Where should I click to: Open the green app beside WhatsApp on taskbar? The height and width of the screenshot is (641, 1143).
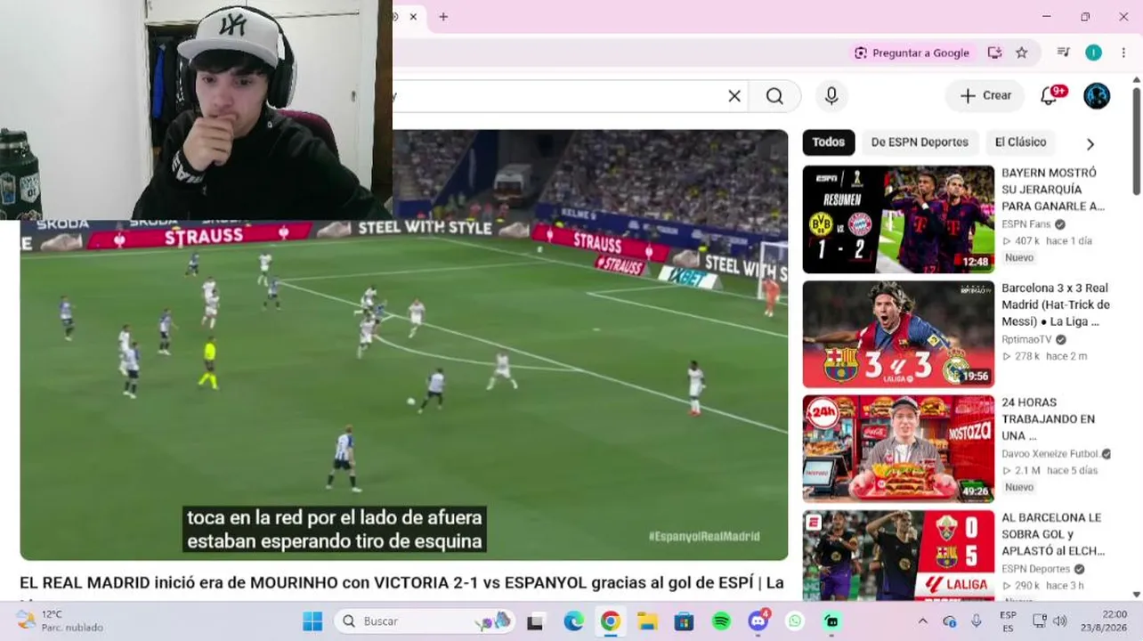831,621
